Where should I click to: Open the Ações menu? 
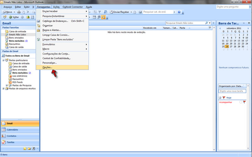[x=56, y=7]
